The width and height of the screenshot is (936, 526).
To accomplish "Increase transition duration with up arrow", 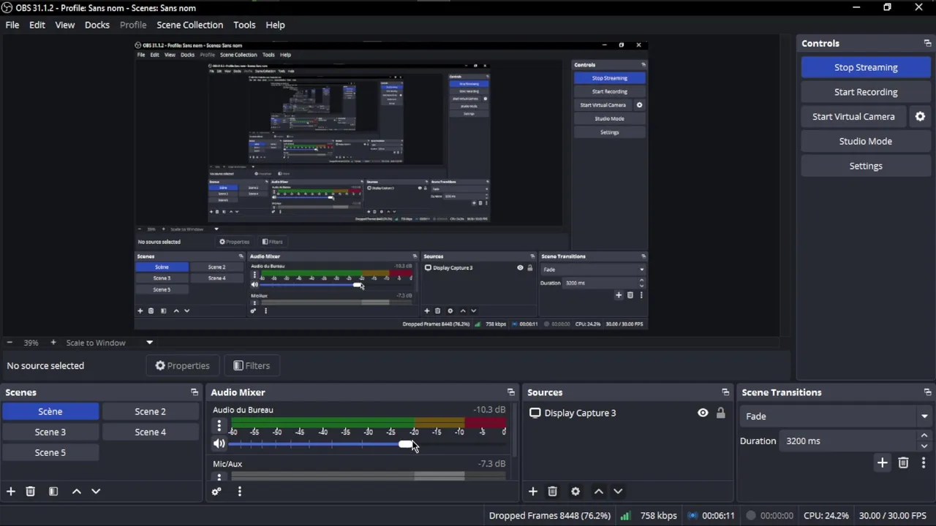I will (924, 437).
